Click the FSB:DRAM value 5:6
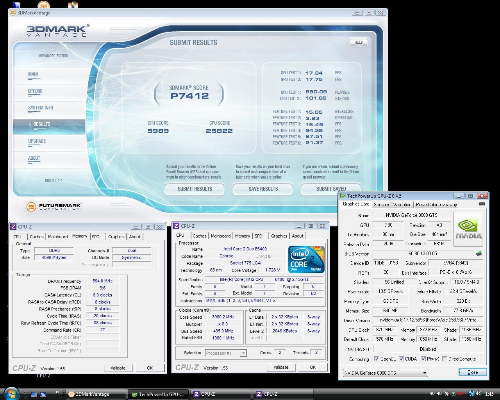This screenshot has width=500, height=400. click(x=102, y=288)
